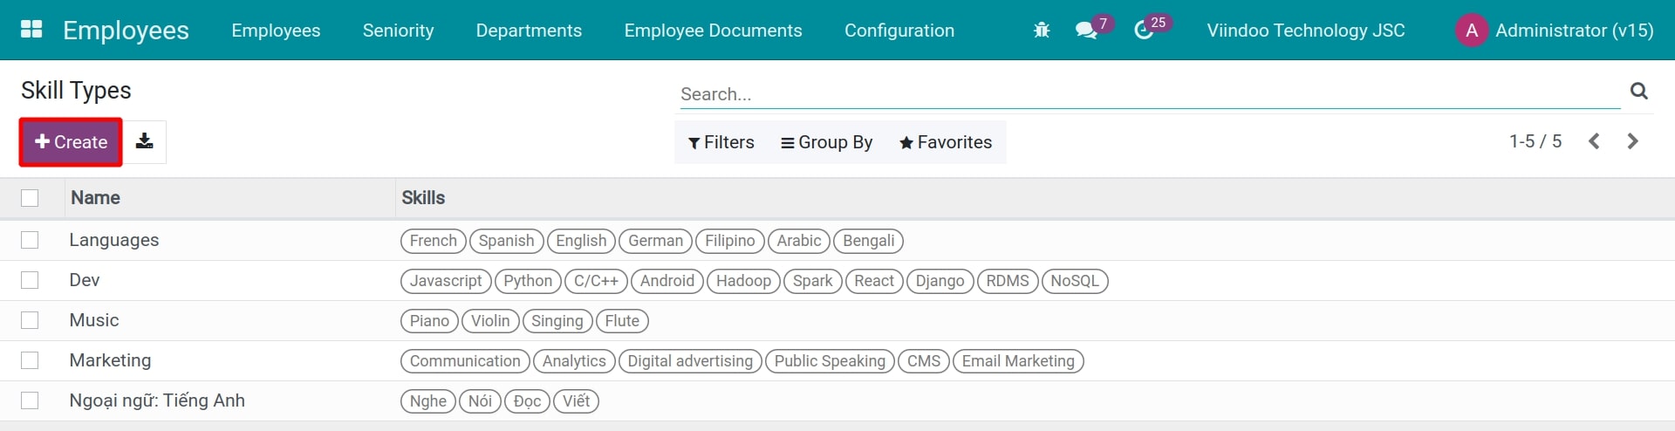Image resolution: width=1675 pixels, height=431 pixels.
Task: Focus the Search input field
Action: pyautogui.click(x=1148, y=94)
